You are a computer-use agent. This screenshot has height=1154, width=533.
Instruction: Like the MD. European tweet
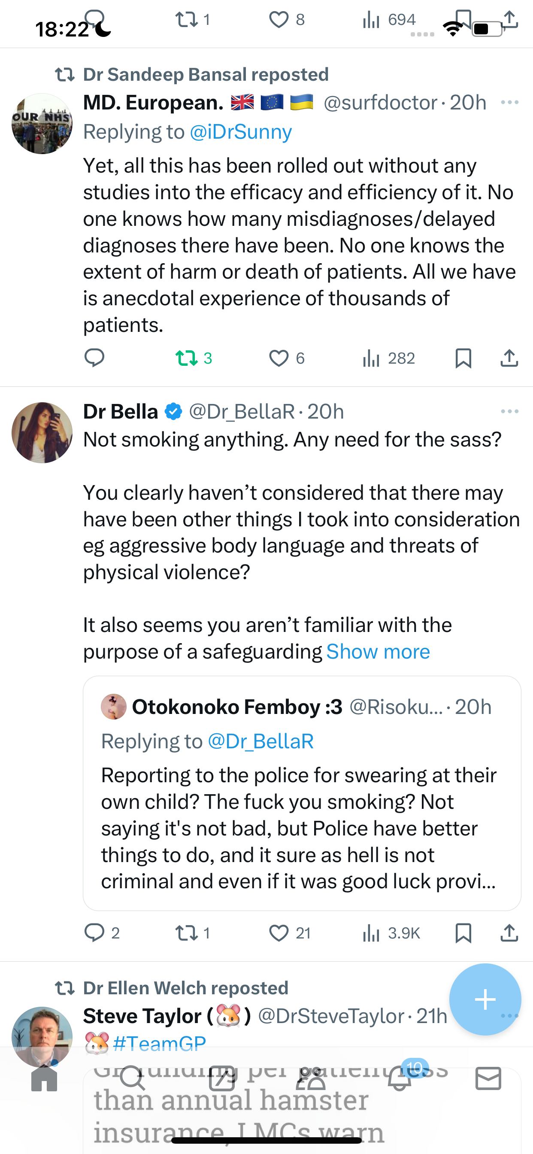[x=287, y=358]
